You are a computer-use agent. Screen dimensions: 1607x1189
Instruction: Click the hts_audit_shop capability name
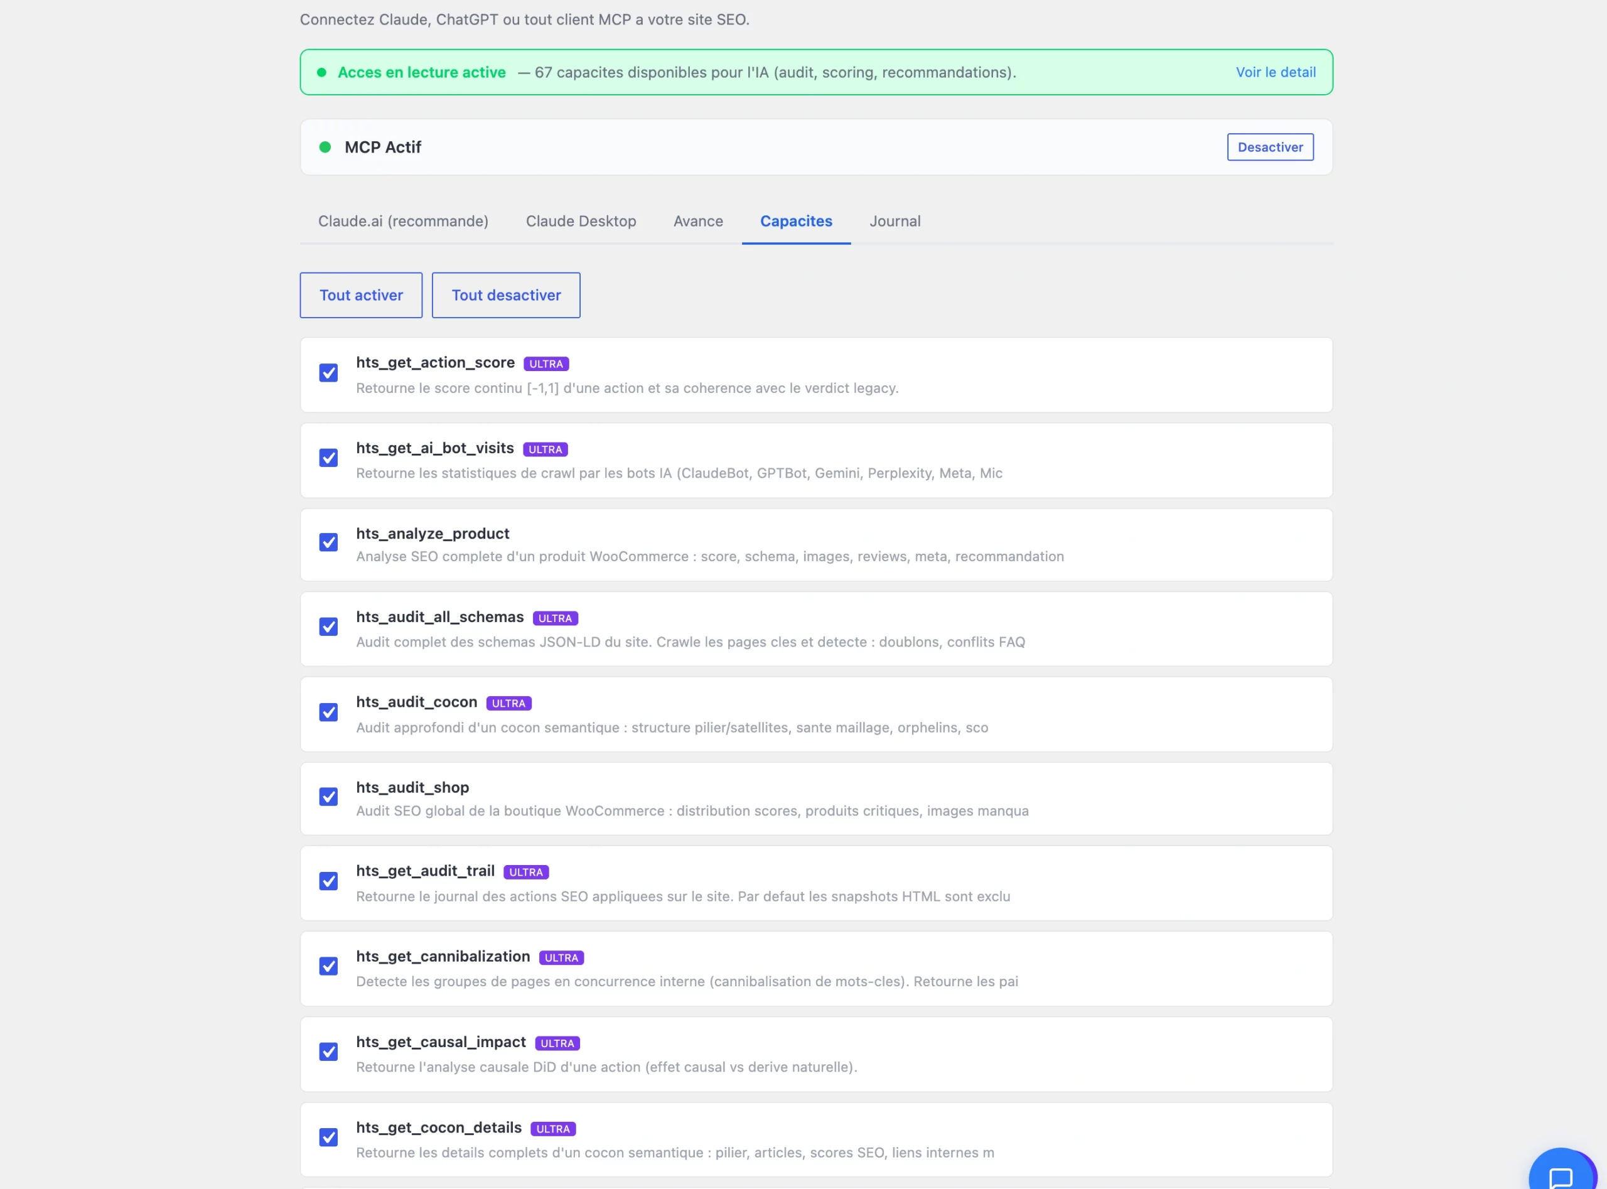tap(412, 787)
